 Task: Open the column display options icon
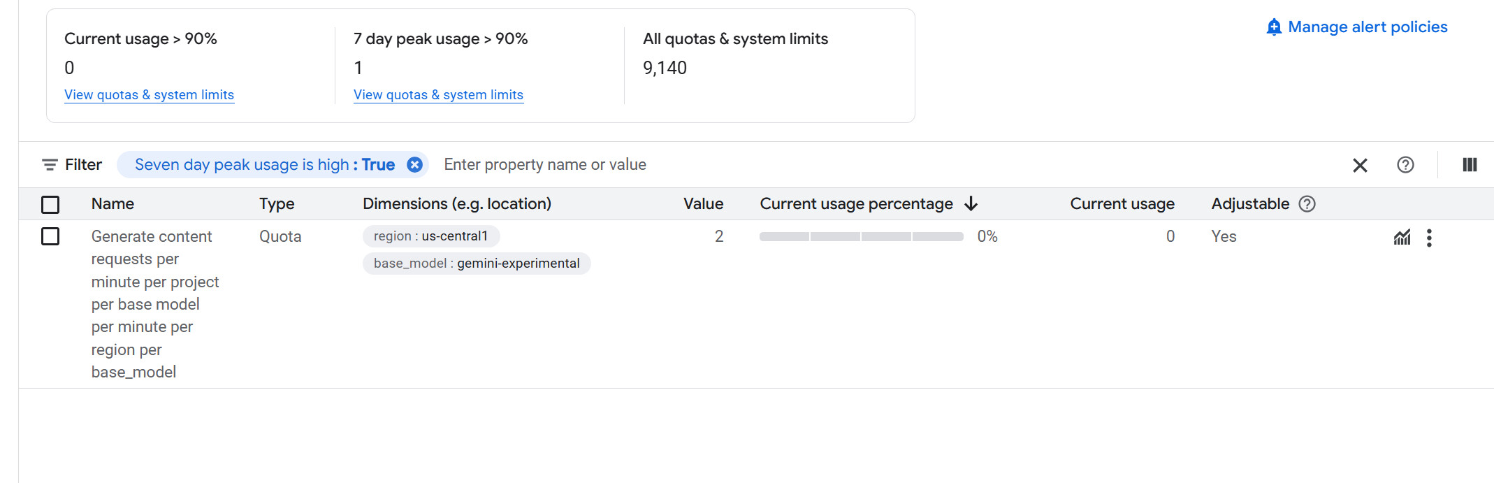(1470, 165)
